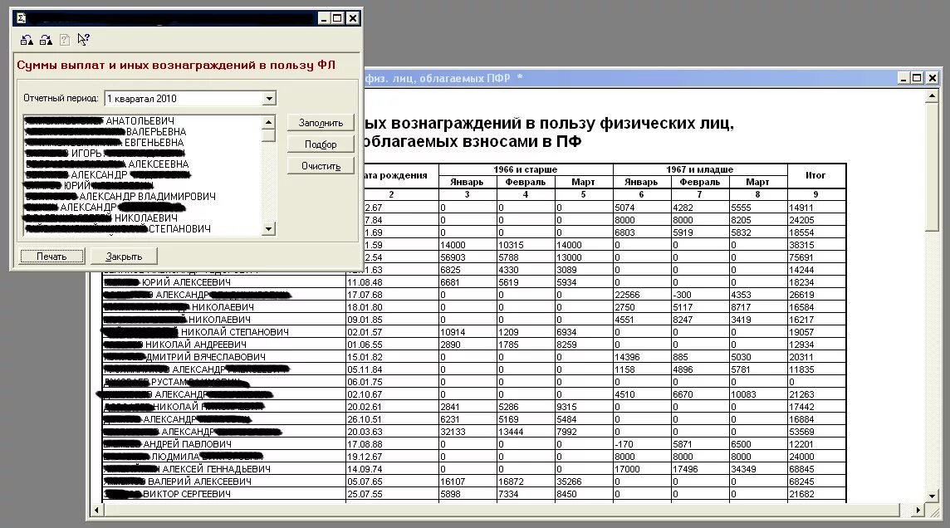Click the cell with value 22566
This screenshot has width=950, height=528.
tap(642, 295)
